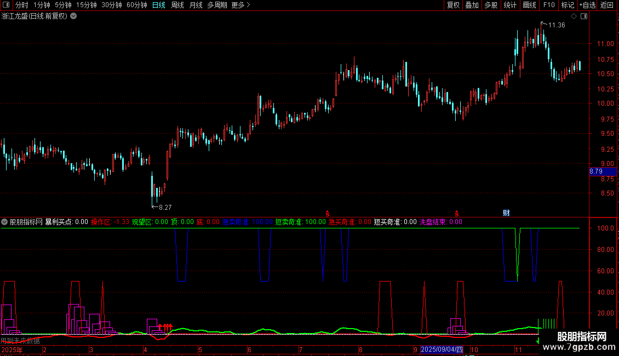
Task: Click the 顶 indicator value
Action: point(182,222)
